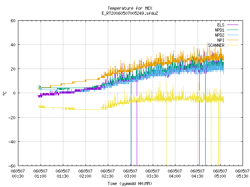Click the orange NPI stepped trace near 01:30
This screenshot has height=187, width=250.
pyautogui.click(x=66, y=84)
